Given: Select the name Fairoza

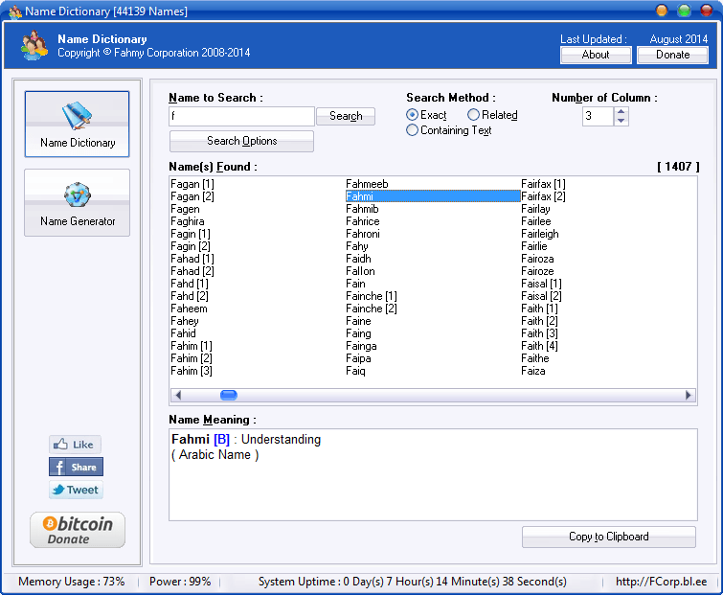Looking at the screenshot, I should pyautogui.click(x=537, y=259).
